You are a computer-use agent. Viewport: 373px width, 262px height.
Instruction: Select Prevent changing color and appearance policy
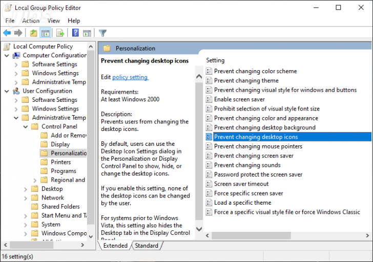[266, 118]
